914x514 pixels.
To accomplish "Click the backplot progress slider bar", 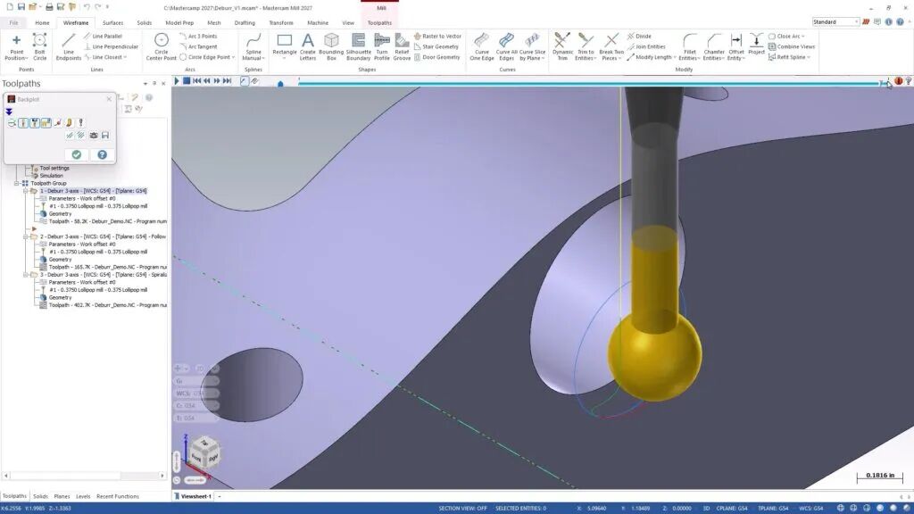I will (590, 83).
